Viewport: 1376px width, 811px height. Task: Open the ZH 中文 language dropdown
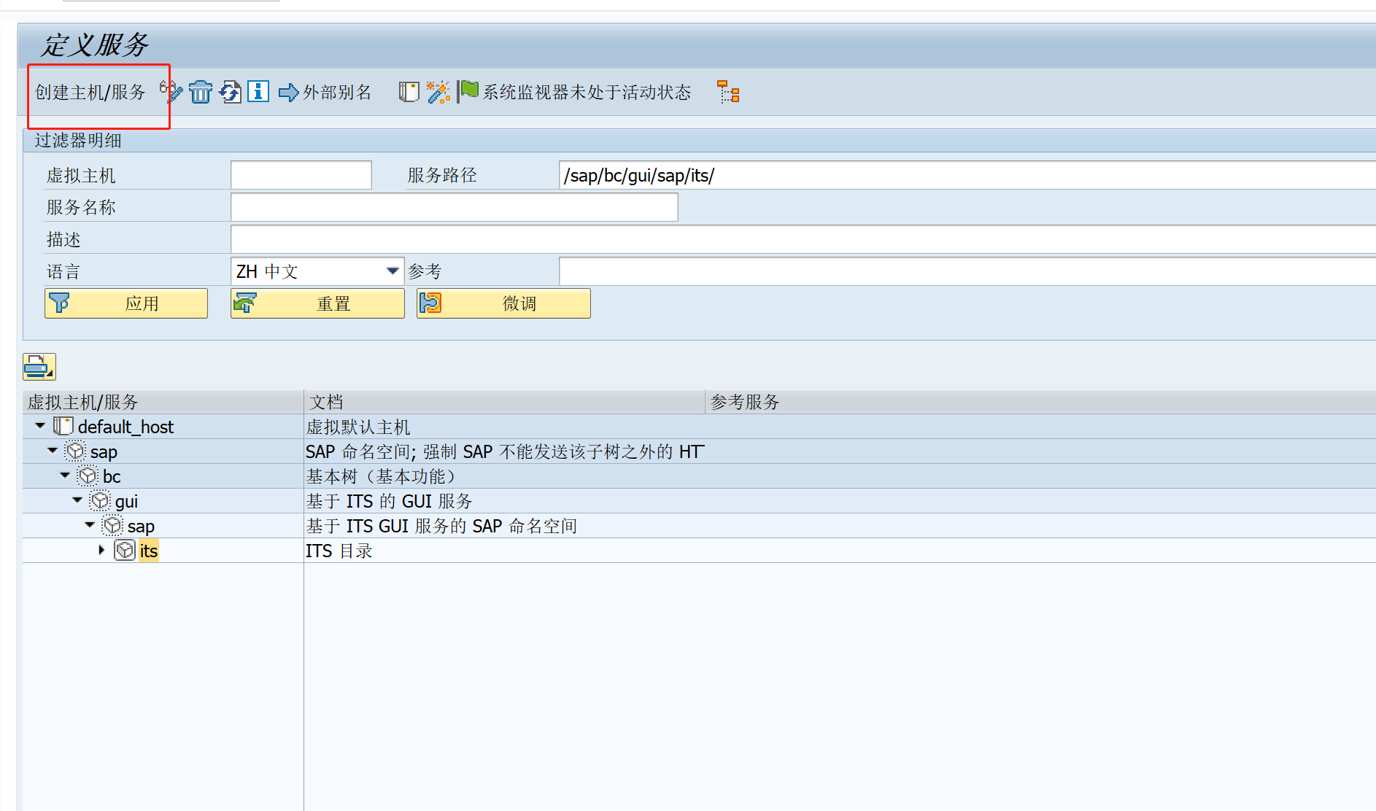pyautogui.click(x=392, y=271)
